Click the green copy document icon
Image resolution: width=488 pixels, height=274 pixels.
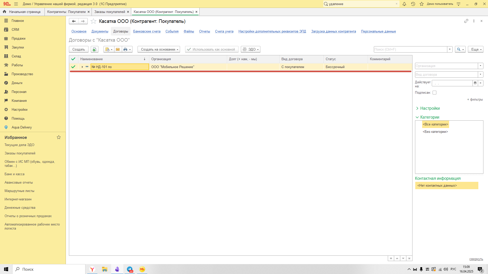(x=94, y=49)
